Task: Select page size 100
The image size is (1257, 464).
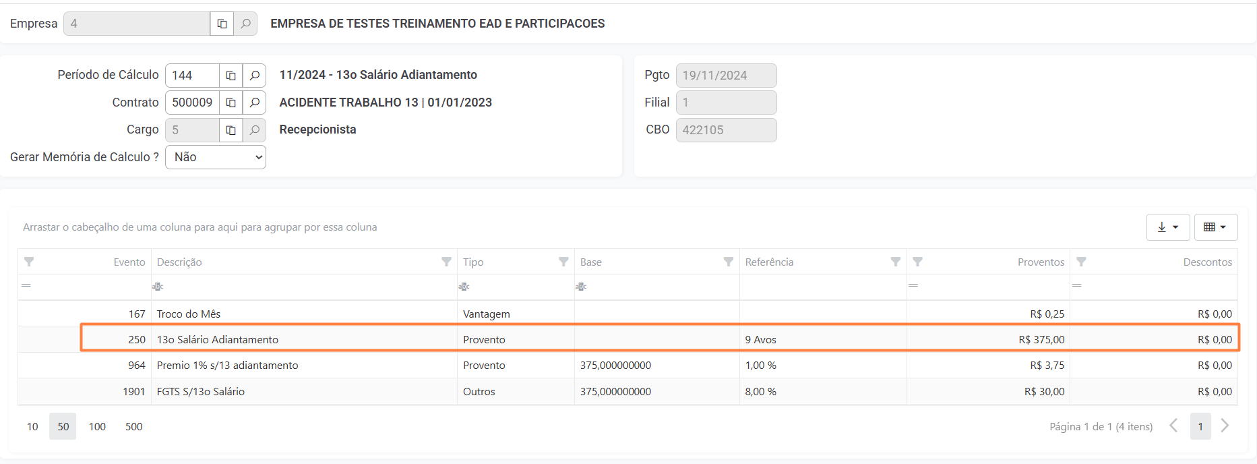Action: point(97,426)
